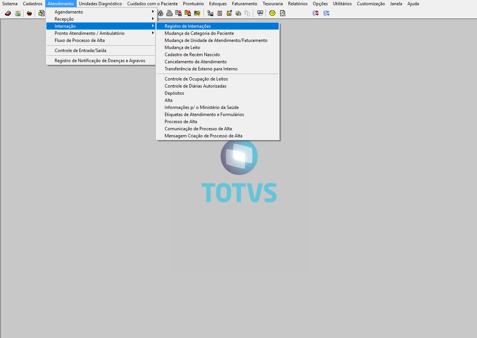Open the Tesouraria menu
477x338 pixels.
pos(273,4)
